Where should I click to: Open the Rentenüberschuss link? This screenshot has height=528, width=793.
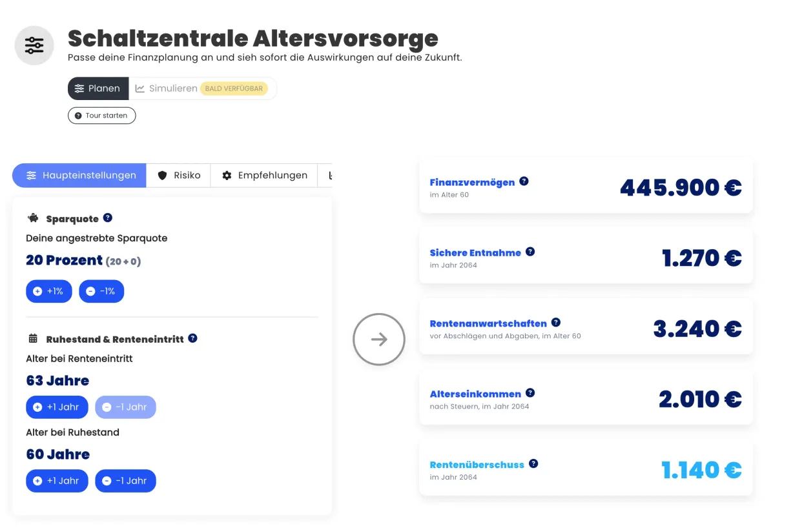click(x=477, y=464)
